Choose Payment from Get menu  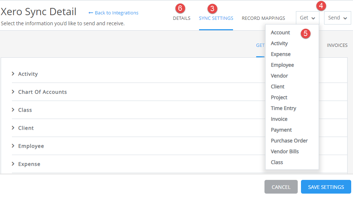pyautogui.click(x=281, y=130)
